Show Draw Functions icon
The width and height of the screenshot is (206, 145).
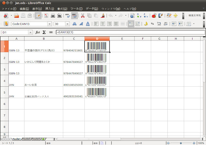pos(161,16)
